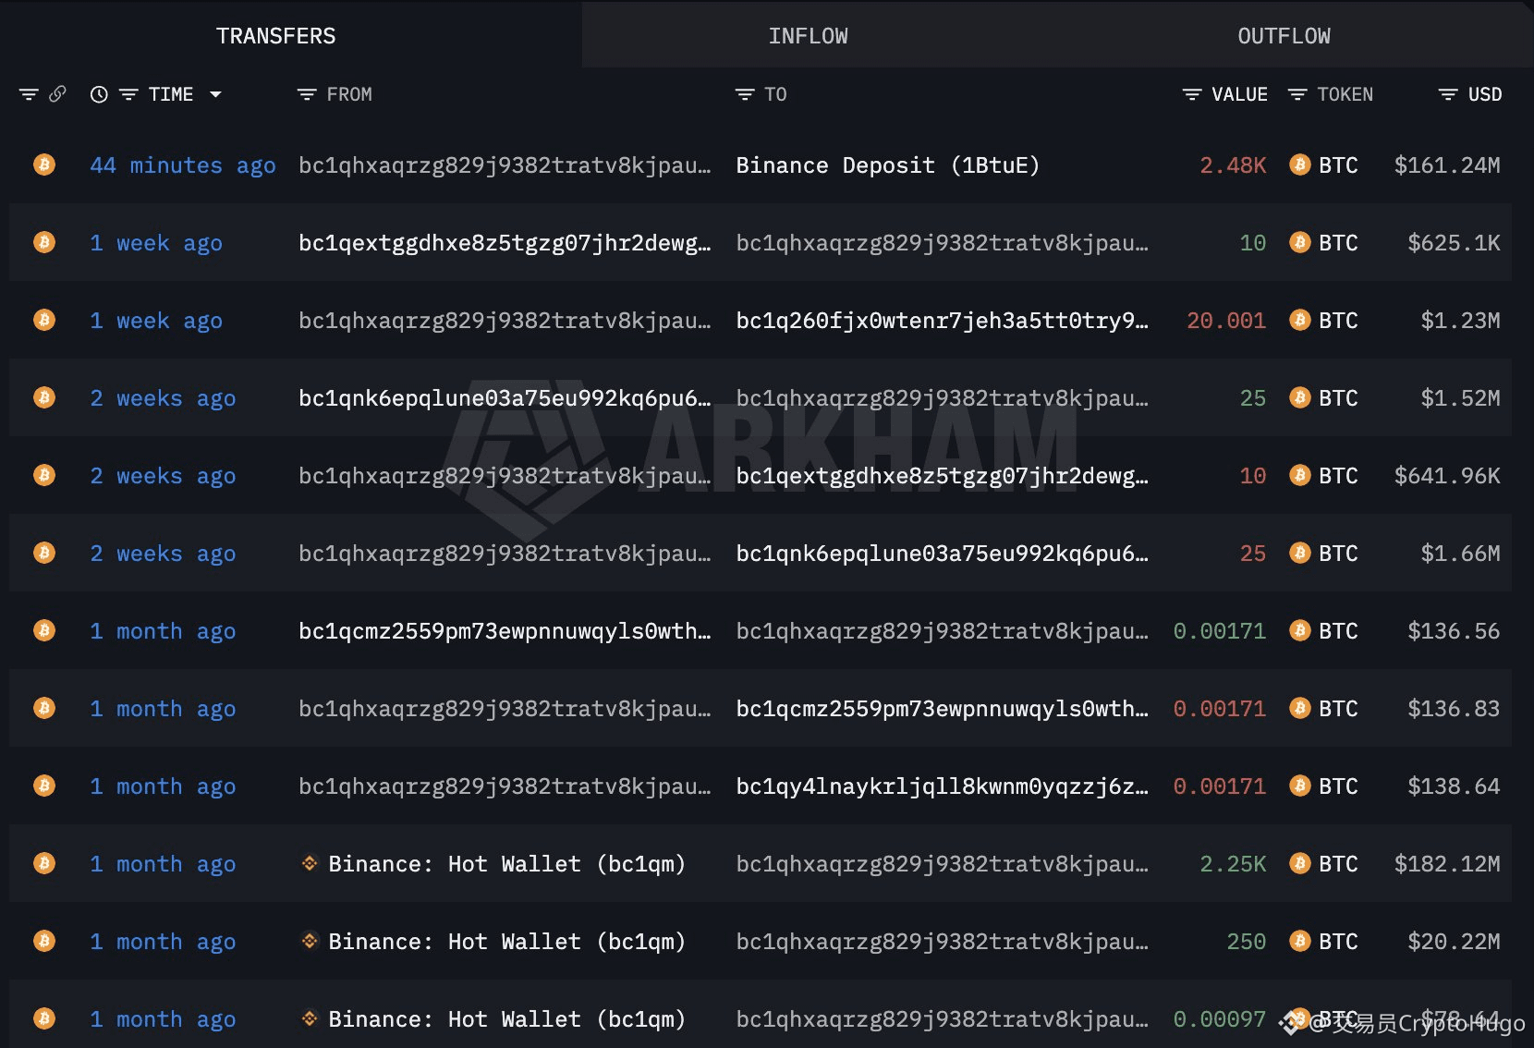Click the Bitcoin chain icon on the $641.96K row
The image size is (1534, 1048).
(x=44, y=475)
